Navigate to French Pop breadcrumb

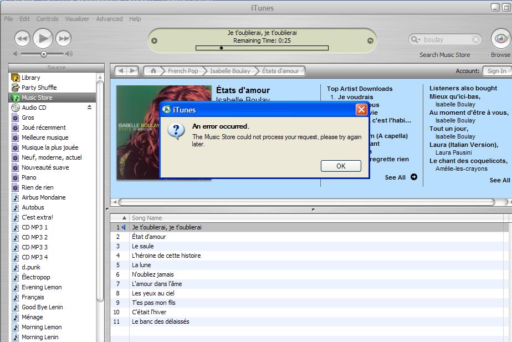coord(183,71)
